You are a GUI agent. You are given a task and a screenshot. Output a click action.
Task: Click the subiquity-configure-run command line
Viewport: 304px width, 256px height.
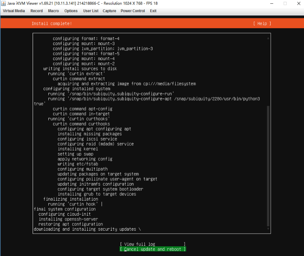click(x=111, y=94)
